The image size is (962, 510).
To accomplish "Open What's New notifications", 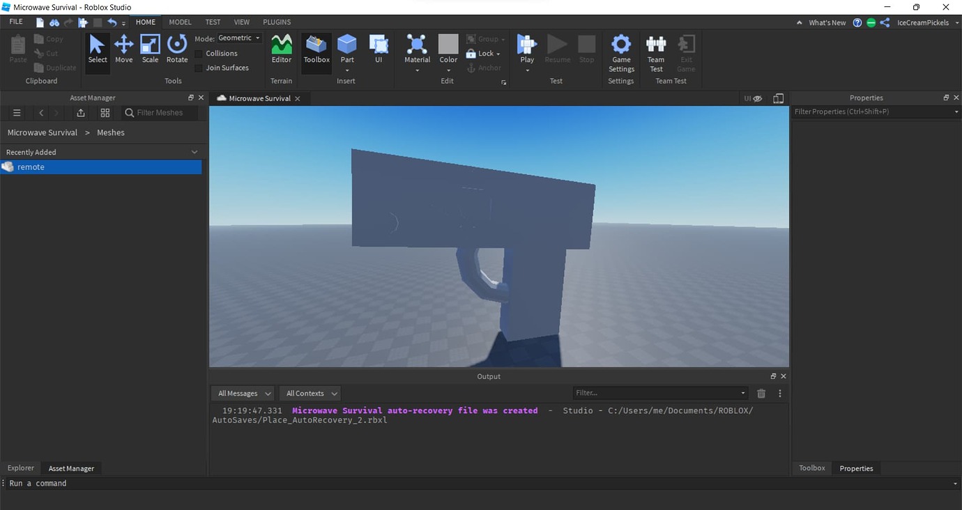I will click(x=826, y=22).
